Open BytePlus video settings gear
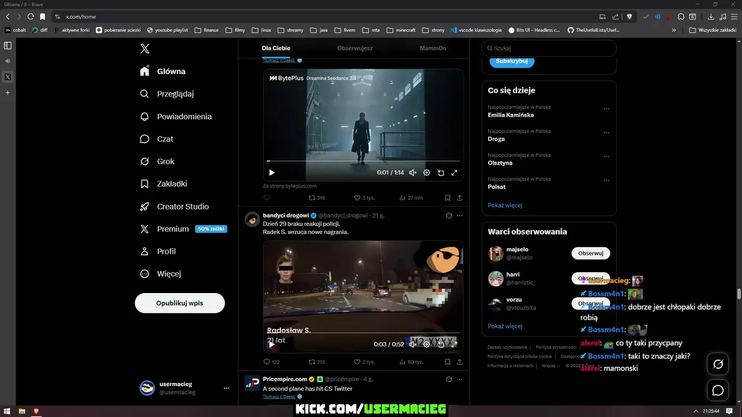The image size is (742, 417). tap(427, 173)
